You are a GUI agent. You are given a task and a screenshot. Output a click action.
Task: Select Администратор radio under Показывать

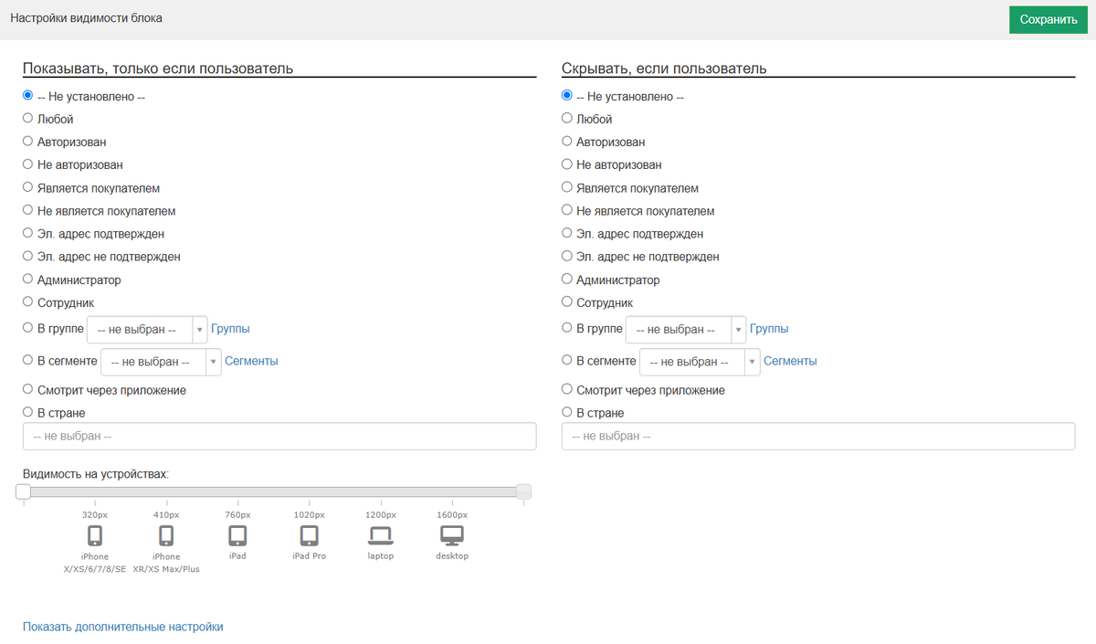point(27,279)
